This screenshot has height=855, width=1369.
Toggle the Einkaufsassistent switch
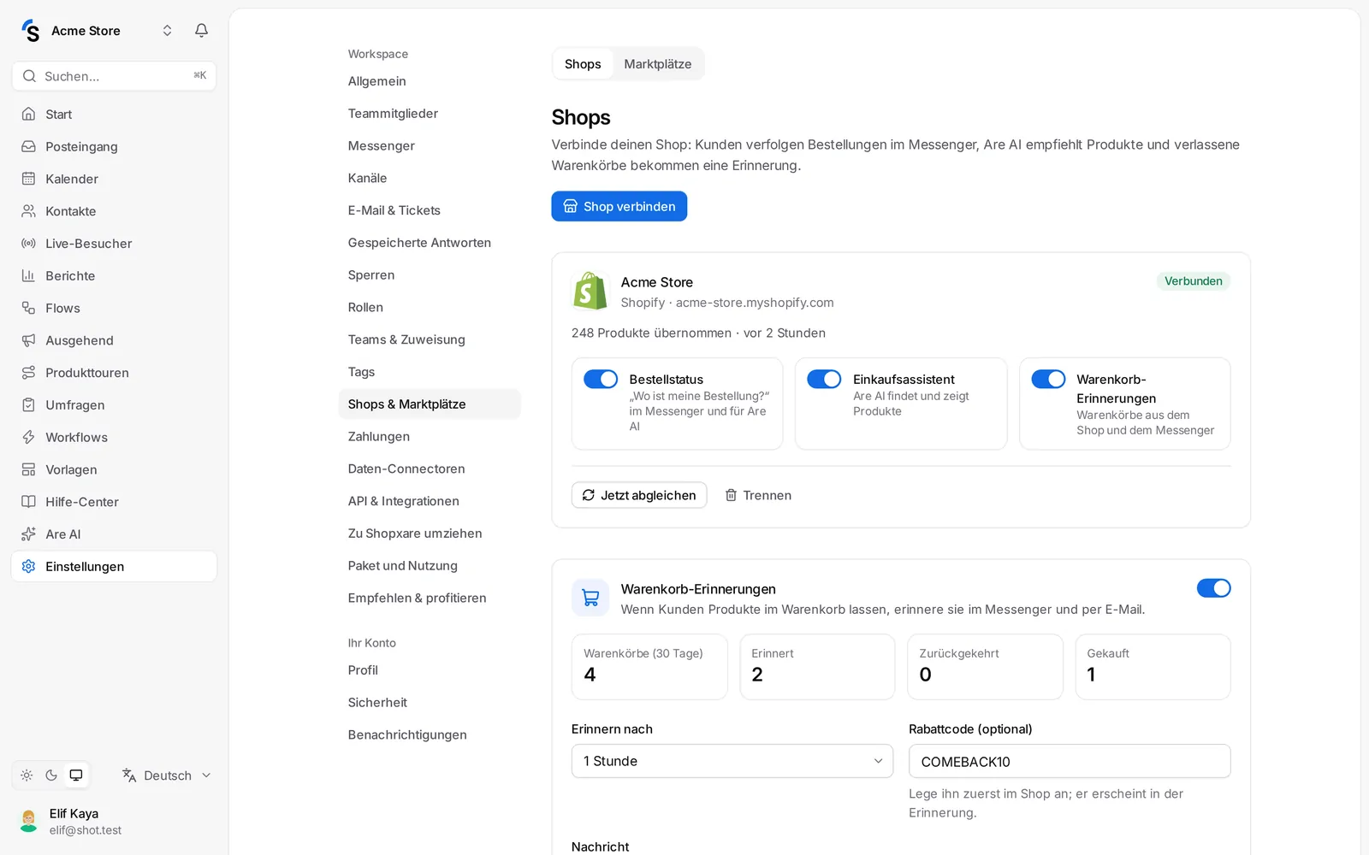(824, 379)
